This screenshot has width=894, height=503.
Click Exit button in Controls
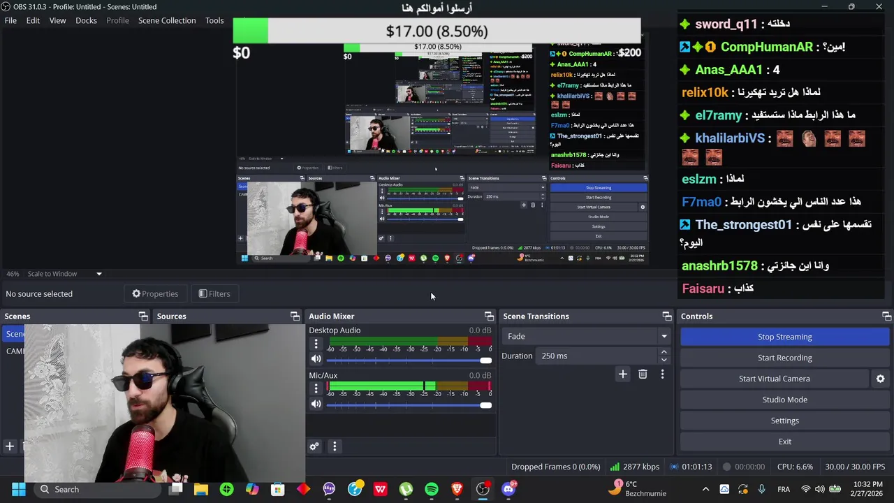(784, 442)
